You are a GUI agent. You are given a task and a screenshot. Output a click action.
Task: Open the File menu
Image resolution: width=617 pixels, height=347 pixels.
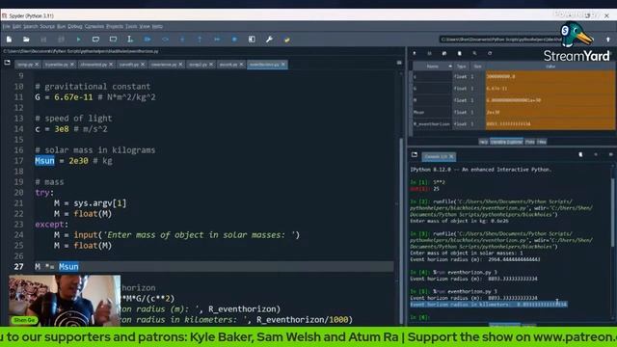pyautogui.click(x=7, y=26)
